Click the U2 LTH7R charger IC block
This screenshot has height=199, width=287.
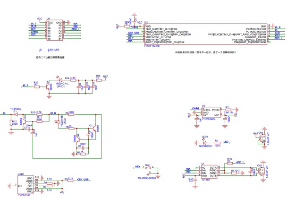click(x=205, y=112)
